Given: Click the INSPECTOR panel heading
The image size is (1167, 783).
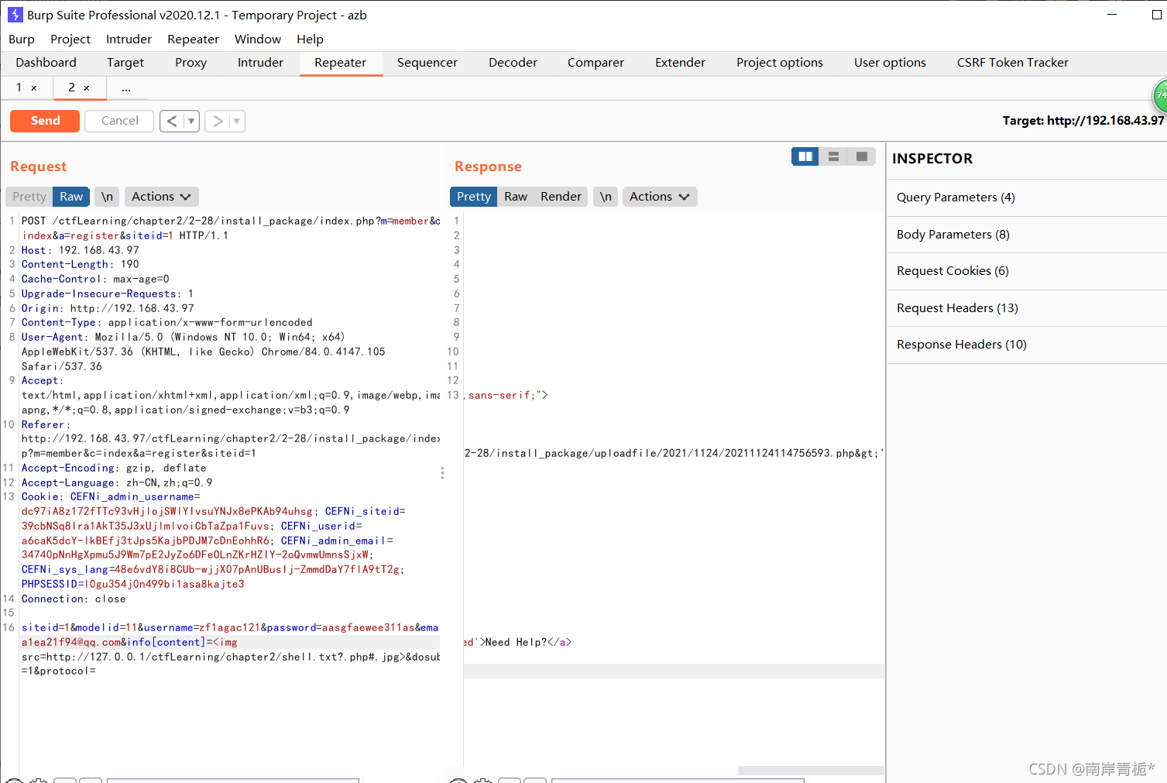Looking at the screenshot, I should (932, 159).
